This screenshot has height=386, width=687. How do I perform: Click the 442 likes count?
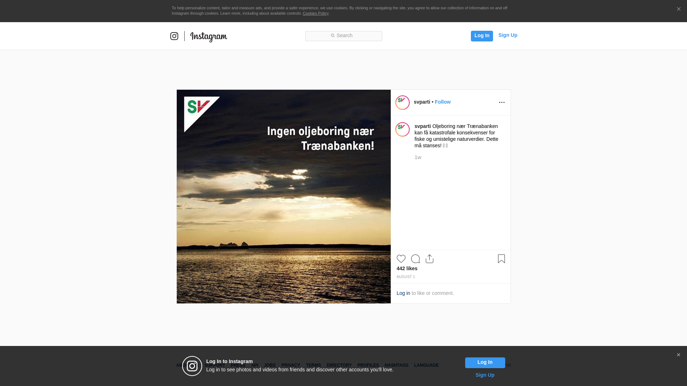pos(407,268)
